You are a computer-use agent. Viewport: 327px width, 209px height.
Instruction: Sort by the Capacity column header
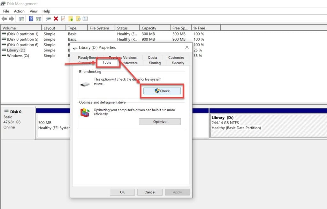point(155,28)
